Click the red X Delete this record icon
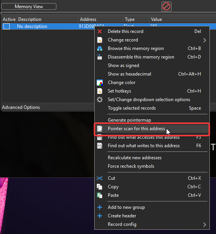This screenshot has width=216, height=234. [x=100, y=31]
